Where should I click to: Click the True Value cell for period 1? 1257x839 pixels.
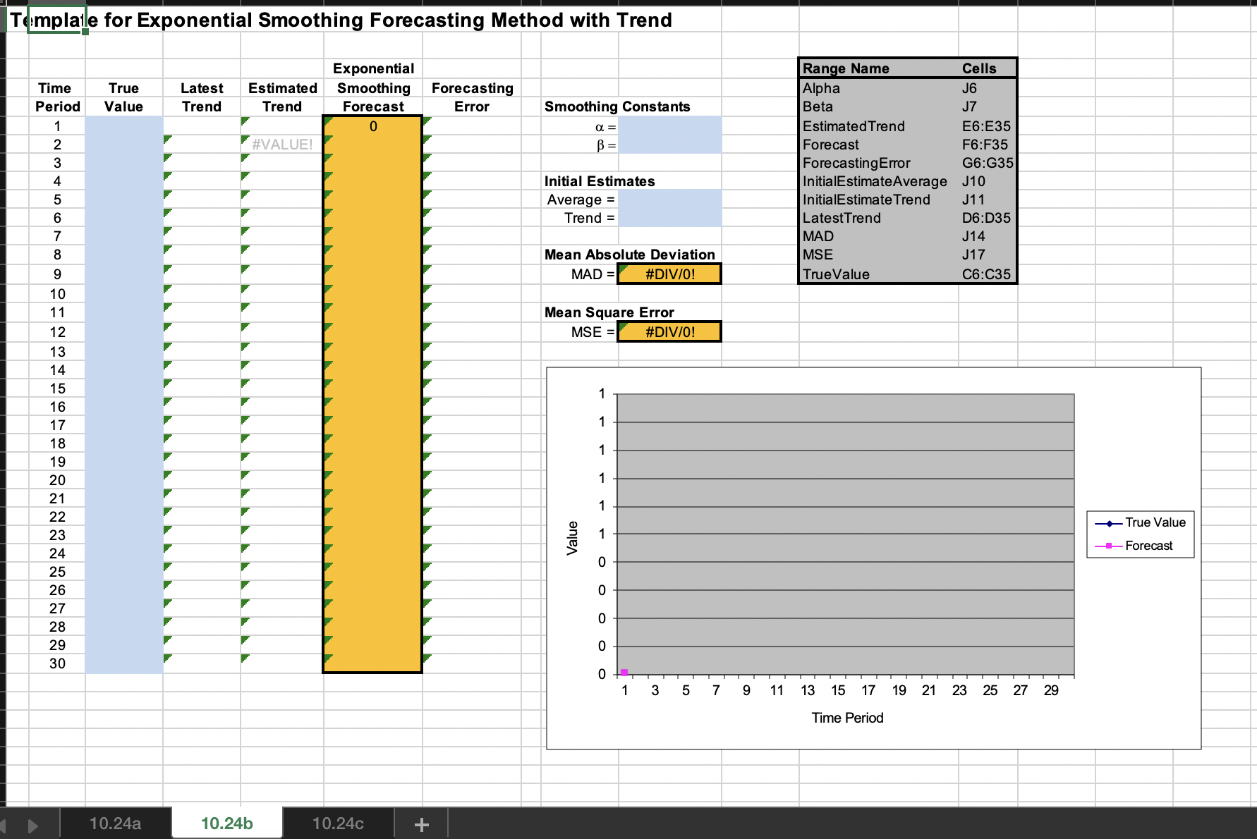pyautogui.click(x=124, y=126)
